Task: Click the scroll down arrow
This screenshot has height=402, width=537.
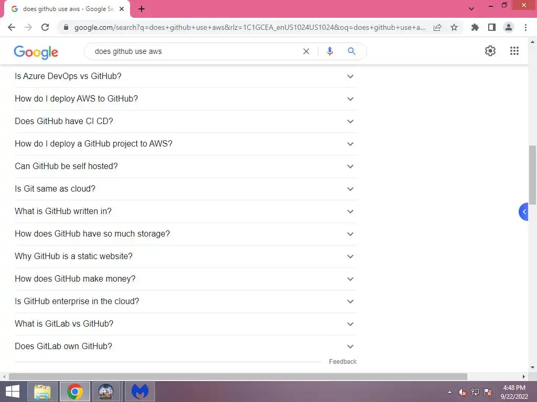Action: click(532, 367)
